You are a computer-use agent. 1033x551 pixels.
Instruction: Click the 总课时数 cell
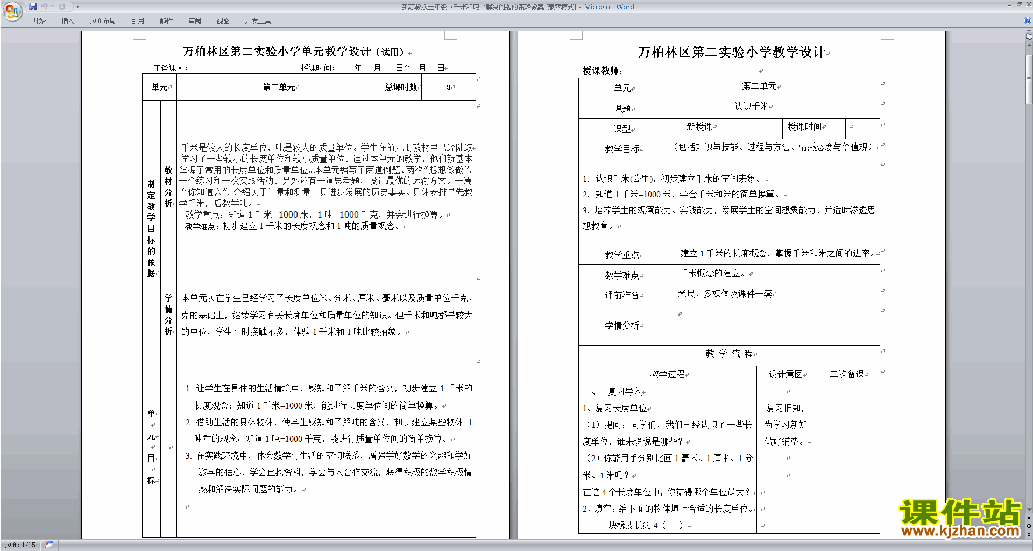coord(401,87)
